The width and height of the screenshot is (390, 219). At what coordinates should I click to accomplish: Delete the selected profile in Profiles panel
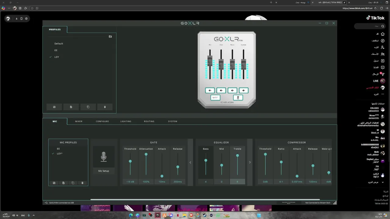pyautogui.click(x=105, y=107)
